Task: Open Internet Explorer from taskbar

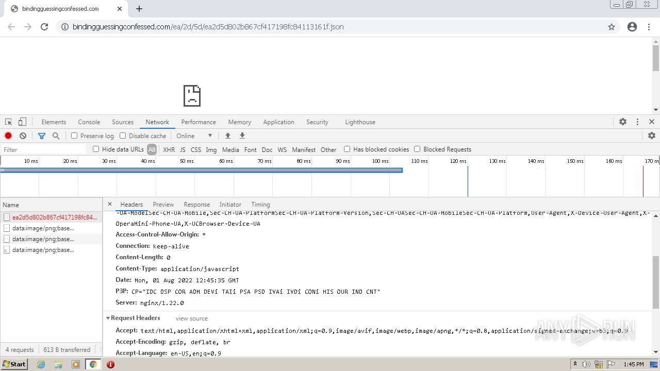Action: [x=41, y=364]
